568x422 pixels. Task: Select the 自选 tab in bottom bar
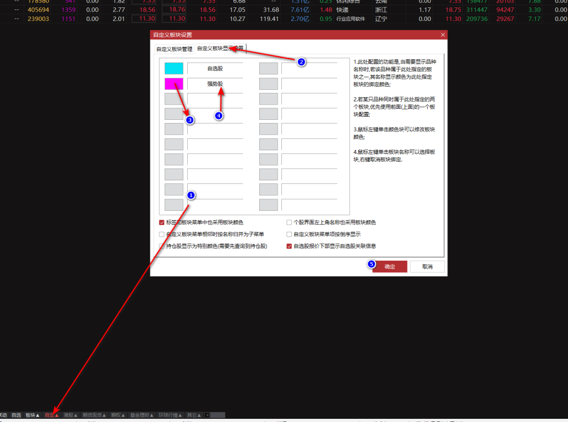tap(16, 415)
